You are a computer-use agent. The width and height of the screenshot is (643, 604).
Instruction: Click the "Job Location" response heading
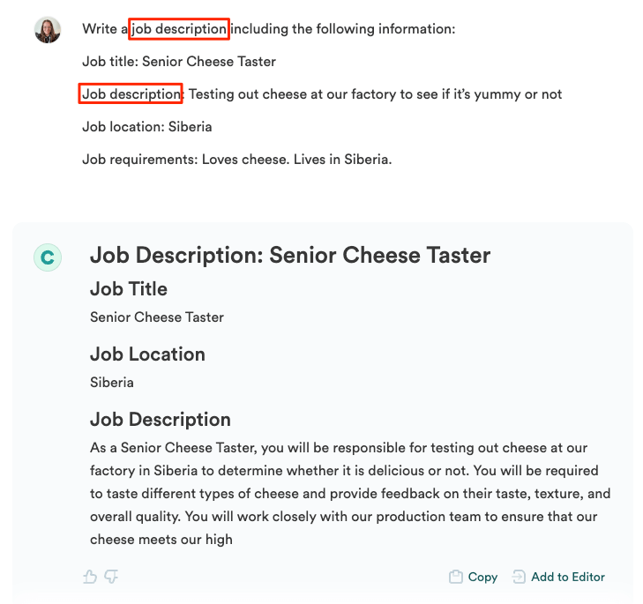click(x=147, y=354)
